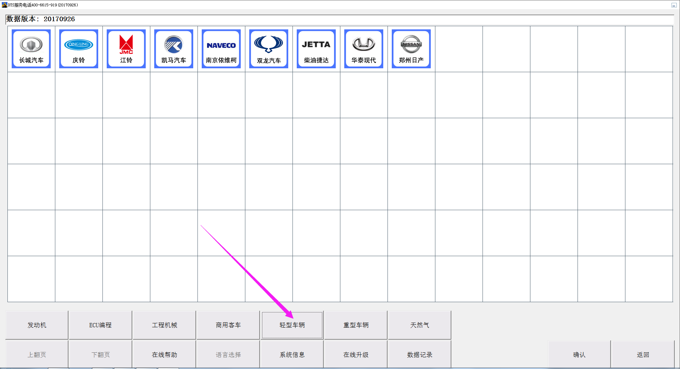Start 在线升级 online upgrade
This screenshot has width=680, height=369.
click(356, 354)
